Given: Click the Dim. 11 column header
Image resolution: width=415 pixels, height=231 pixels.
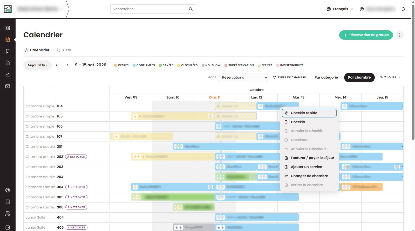Looking at the screenshot, I should 215,97.
